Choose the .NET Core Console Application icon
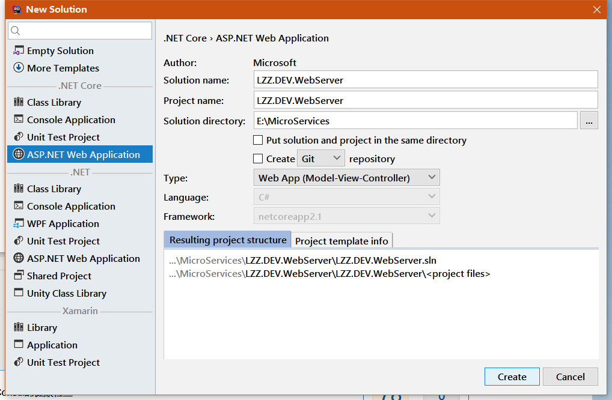Screen dimensions: 612x400 tap(19, 119)
